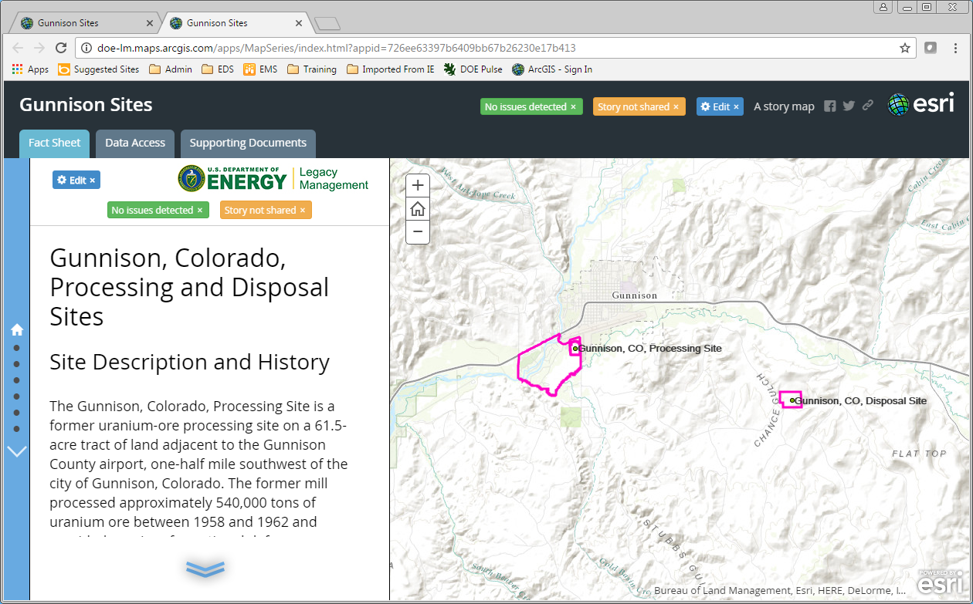Image resolution: width=973 pixels, height=604 pixels.
Task: Select first dot in side navigation
Action: 17,348
